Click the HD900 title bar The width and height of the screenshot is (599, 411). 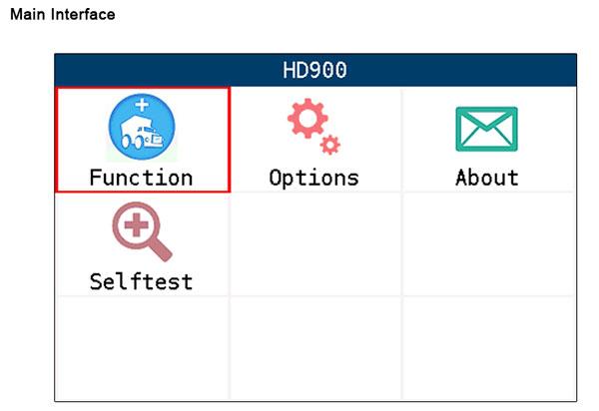tap(313, 71)
